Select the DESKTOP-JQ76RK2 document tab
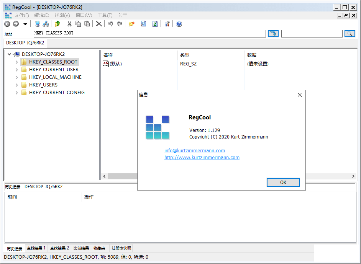This screenshot has height=264, width=361. [x=25, y=43]
